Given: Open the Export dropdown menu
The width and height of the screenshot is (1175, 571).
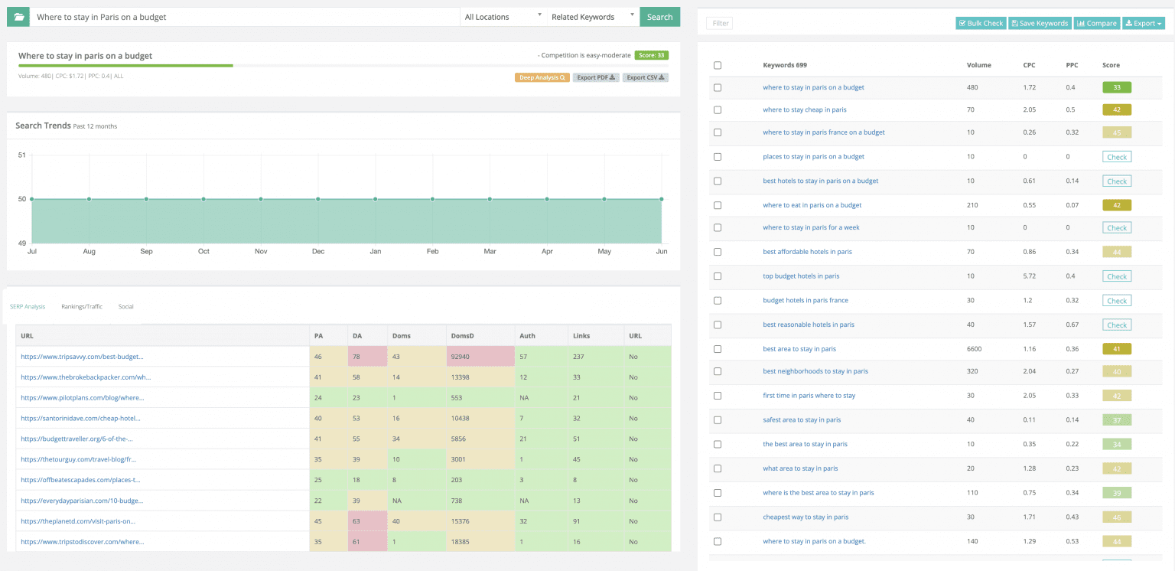Looking at the screenshot, I should tap(1143, 23).
